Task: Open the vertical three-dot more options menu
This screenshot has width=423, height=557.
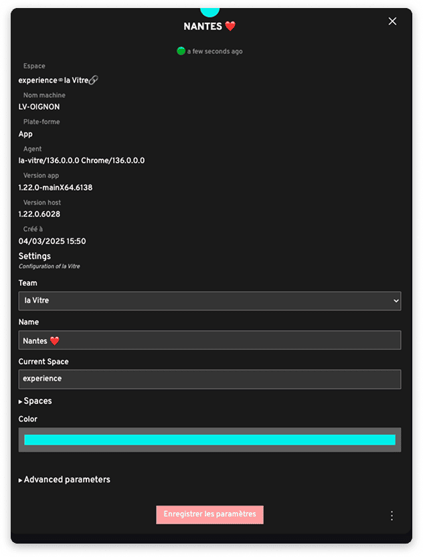Action: [x=392, y=515]
